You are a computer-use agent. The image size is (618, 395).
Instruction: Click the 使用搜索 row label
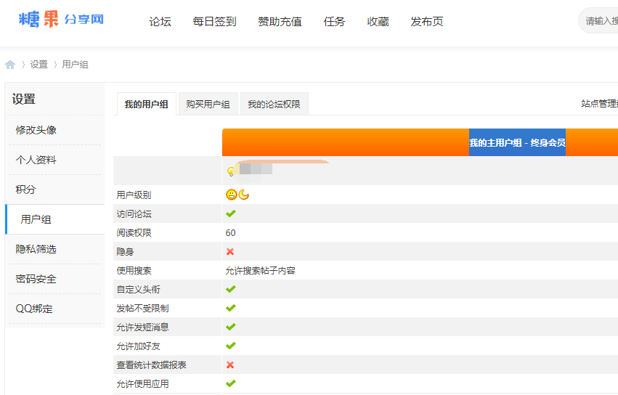134,271
